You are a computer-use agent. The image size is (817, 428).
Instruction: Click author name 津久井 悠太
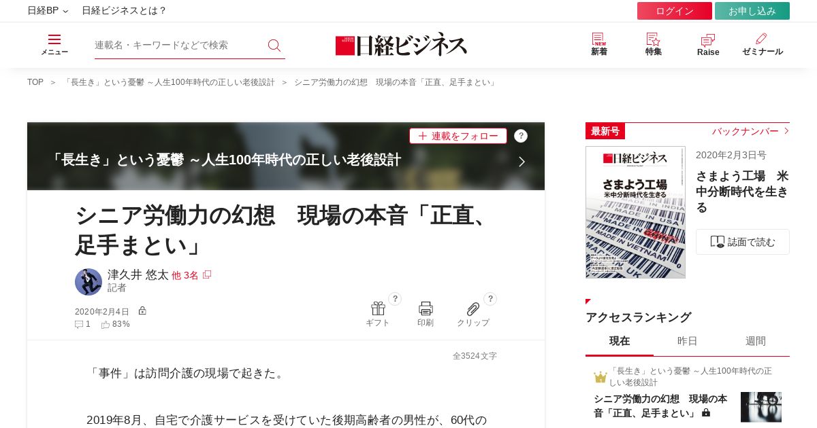(138, 275)
